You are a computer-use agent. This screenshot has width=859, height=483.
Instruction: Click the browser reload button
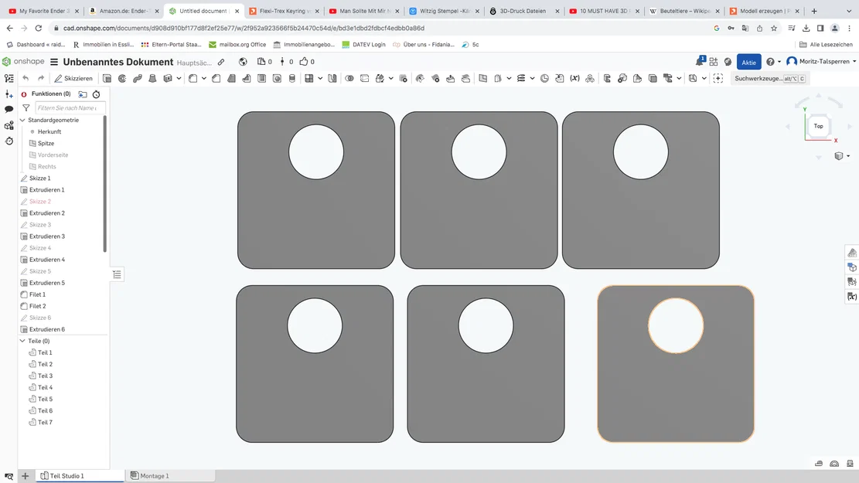point(39,28)
